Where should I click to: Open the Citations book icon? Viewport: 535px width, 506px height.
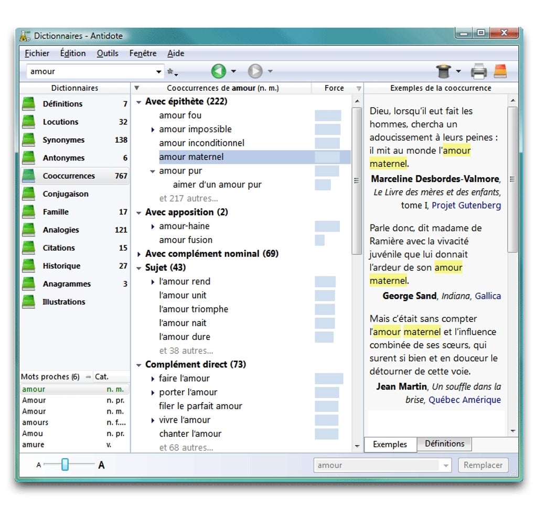pyautogui.click(x=28, y=247)
